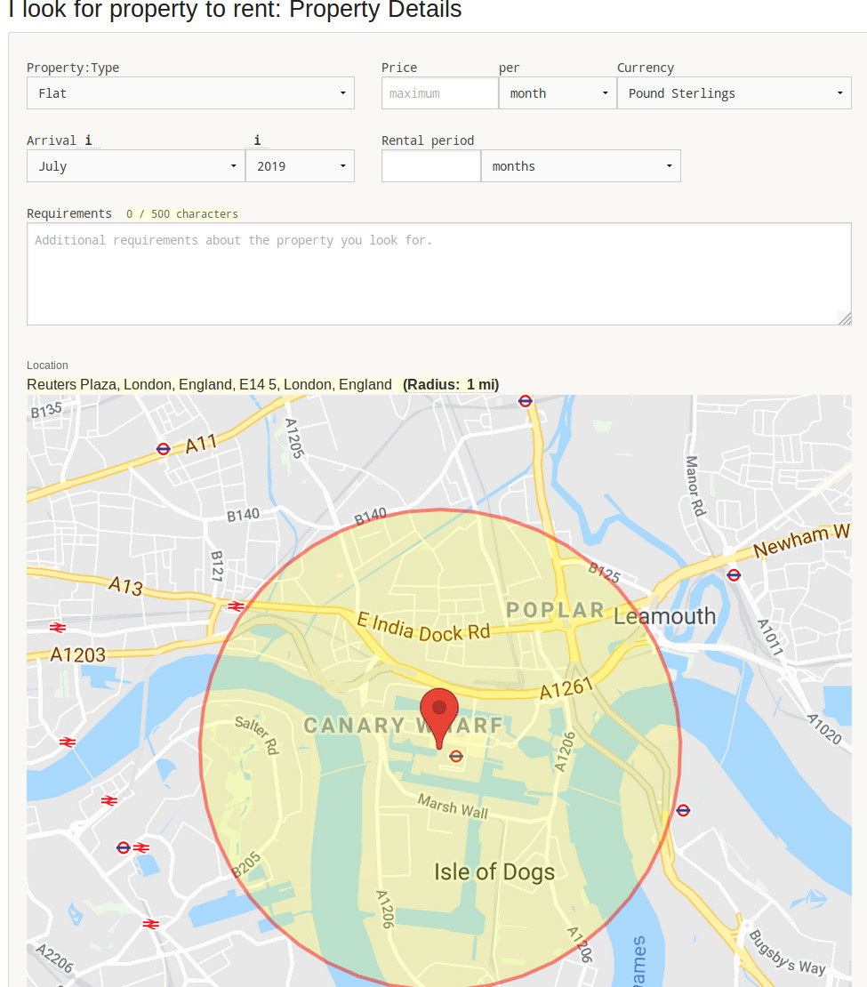
Task: Click the E India Dock Rd label
Action: click(423, 626)
